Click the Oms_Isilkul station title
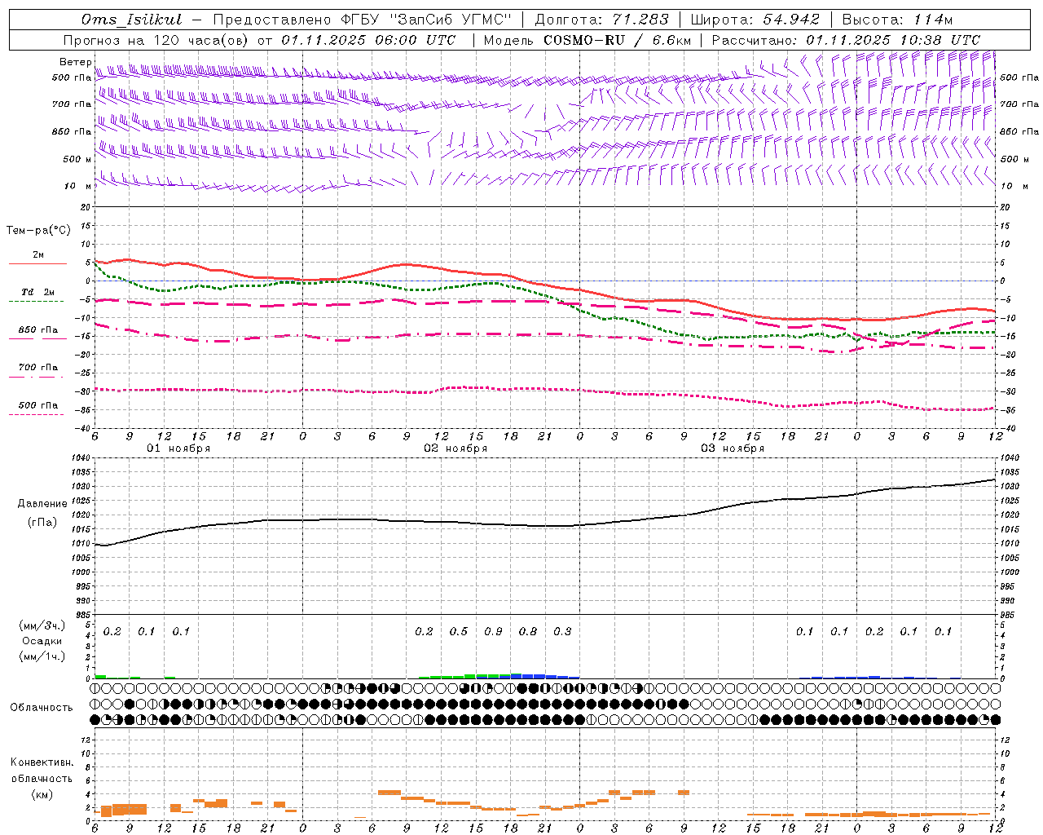 [x=132, y=20]
